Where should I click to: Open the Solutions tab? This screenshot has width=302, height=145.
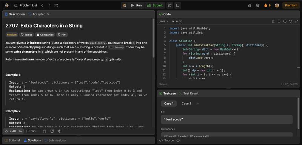click(x=32, y=140)
